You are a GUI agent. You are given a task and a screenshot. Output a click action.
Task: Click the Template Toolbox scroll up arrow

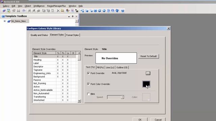click(77, 21)
